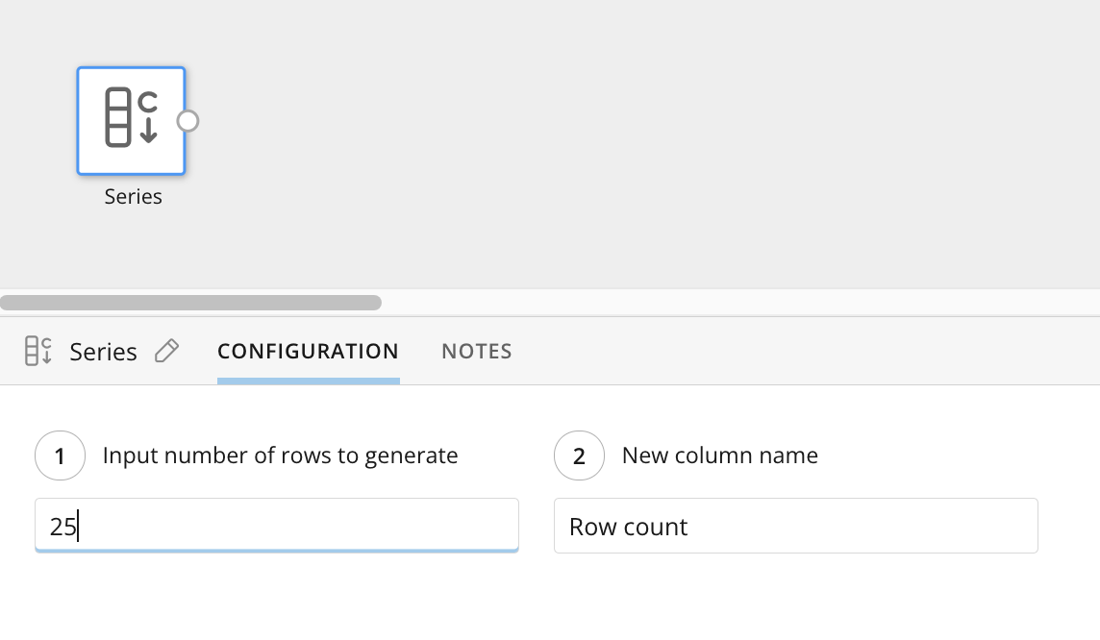Focus the number of rows field showing 25
This screenshot has height=640, width=1100.
[x=277, y=526]
